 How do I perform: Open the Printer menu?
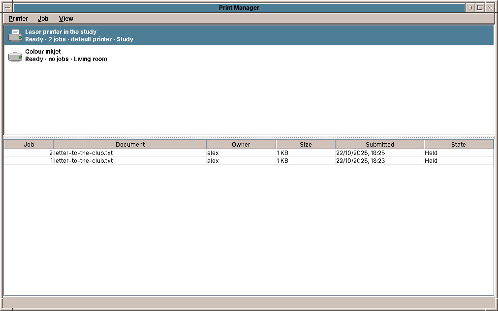coord(18,18)
